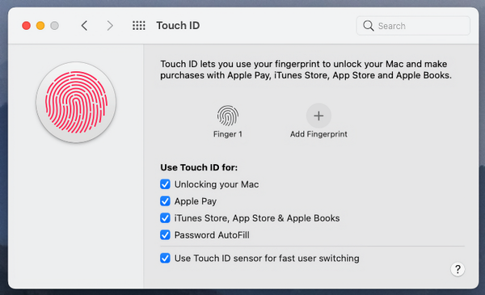Uncheck Unlocking your Mac
The height and width of the screenshot is (295, 485).
coord(165,184)
